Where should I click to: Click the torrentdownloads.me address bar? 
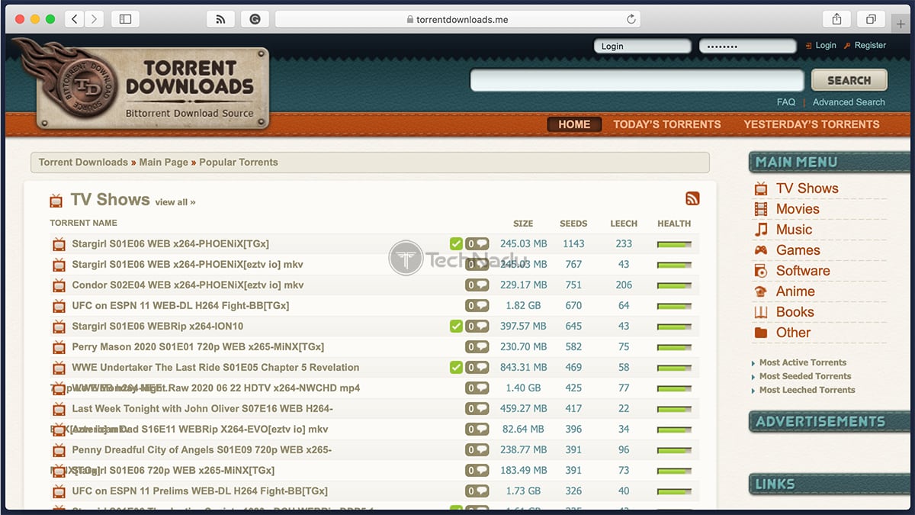[457, 19]
